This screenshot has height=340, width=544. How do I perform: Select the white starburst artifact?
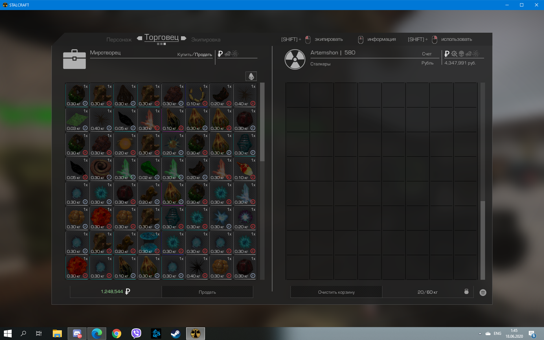[x=221, y=218]
